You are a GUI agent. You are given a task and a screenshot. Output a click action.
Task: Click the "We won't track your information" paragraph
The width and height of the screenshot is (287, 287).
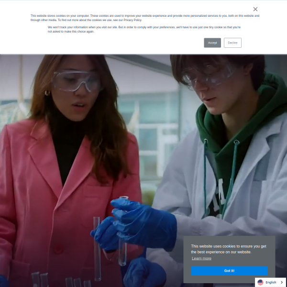143,29
